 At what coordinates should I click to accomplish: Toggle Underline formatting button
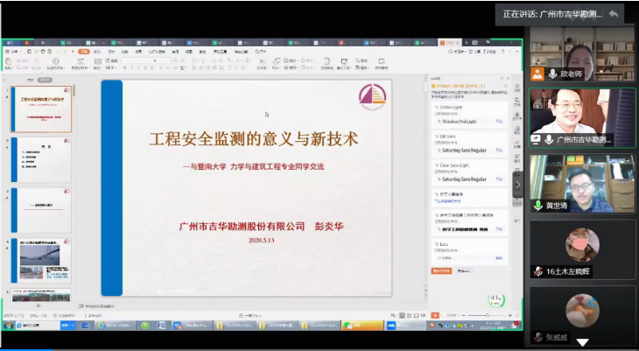tap(138, 68)
